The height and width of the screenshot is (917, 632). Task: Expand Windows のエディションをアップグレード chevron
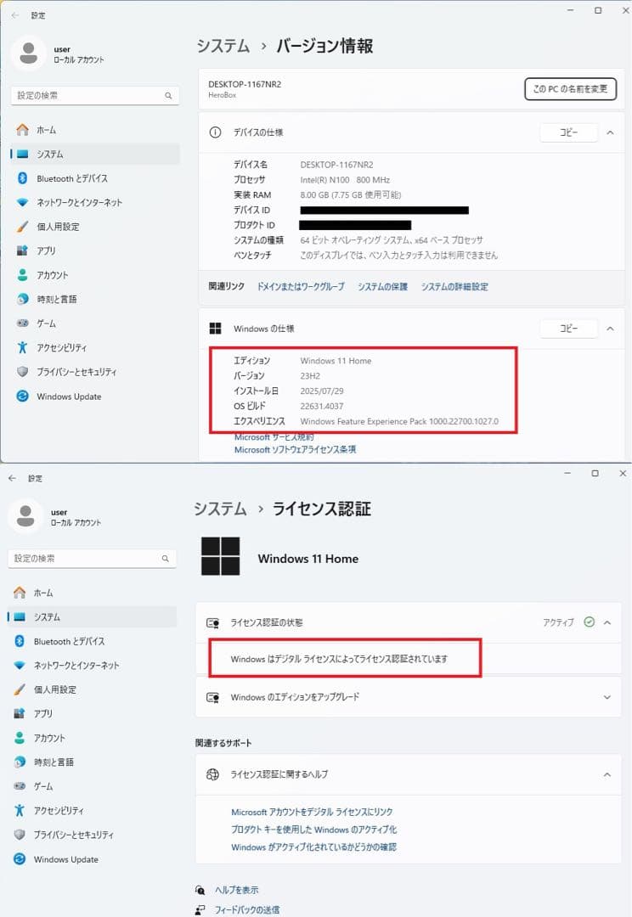[607, 697]
